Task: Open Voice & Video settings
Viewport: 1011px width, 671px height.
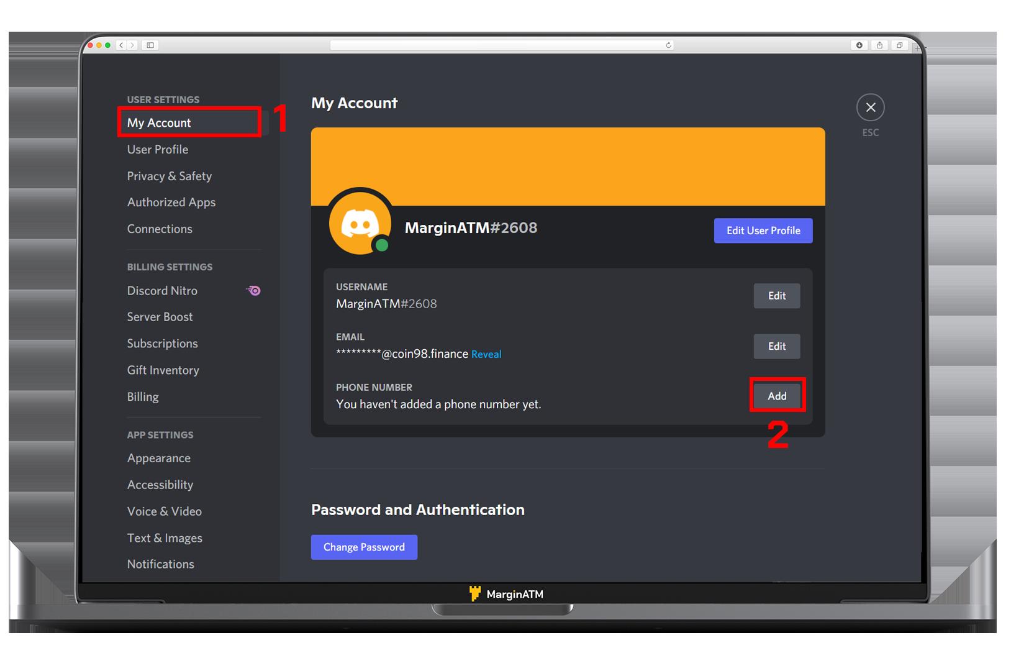Action: point(165,511)
